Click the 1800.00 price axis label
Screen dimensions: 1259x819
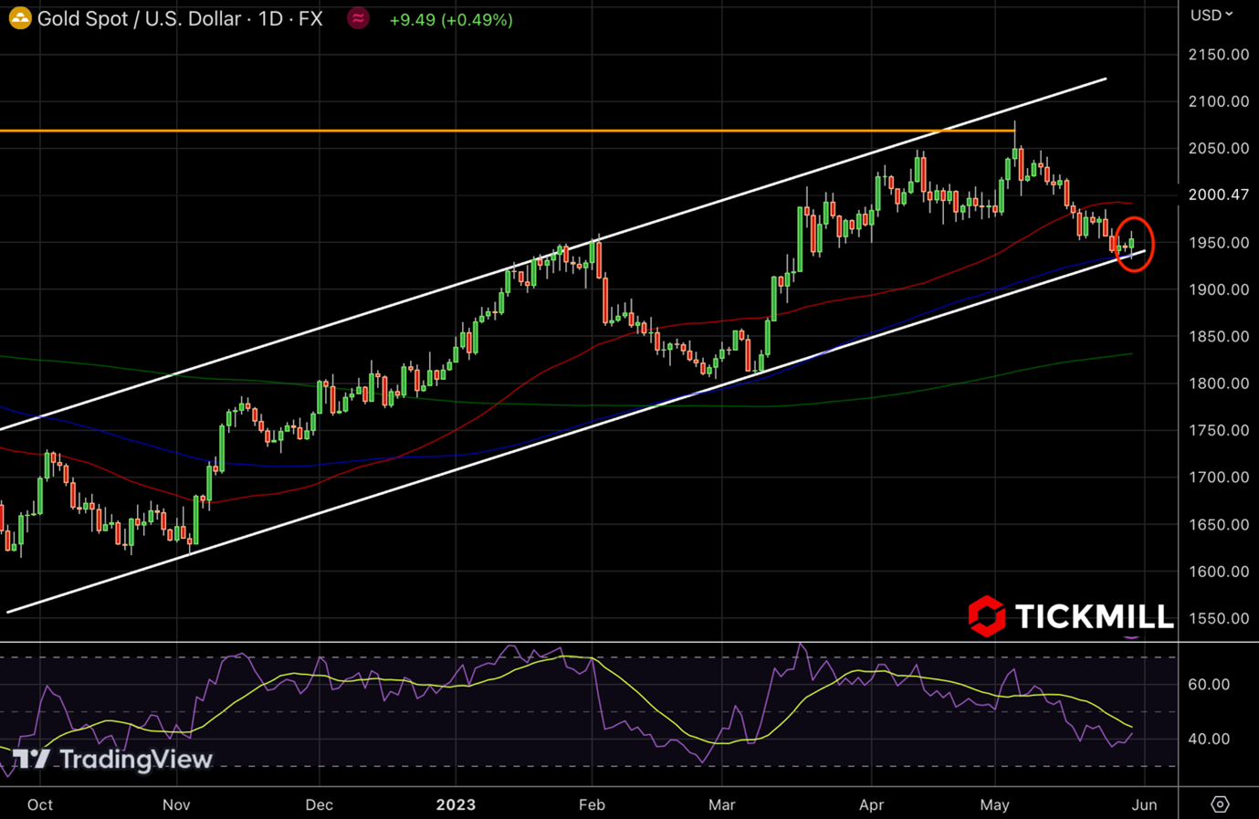tap(1218, 383)
